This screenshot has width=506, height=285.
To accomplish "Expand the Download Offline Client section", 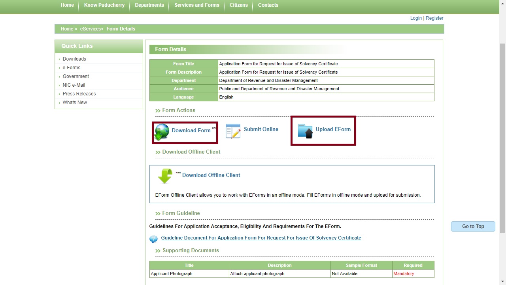I will click(191, 152).
